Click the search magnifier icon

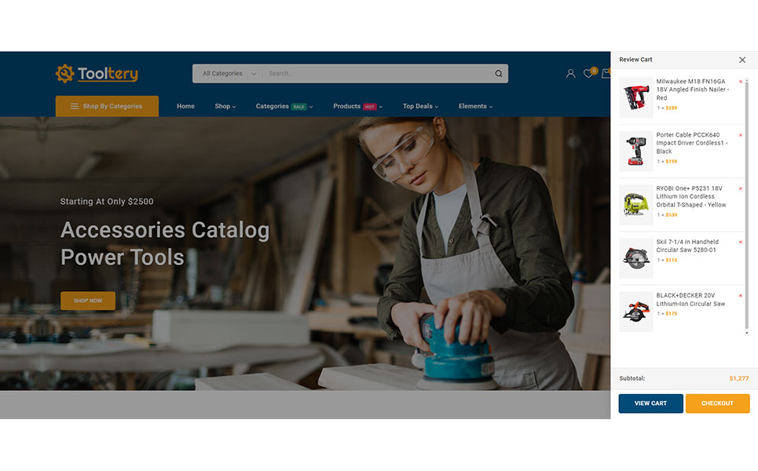point(499,74)
